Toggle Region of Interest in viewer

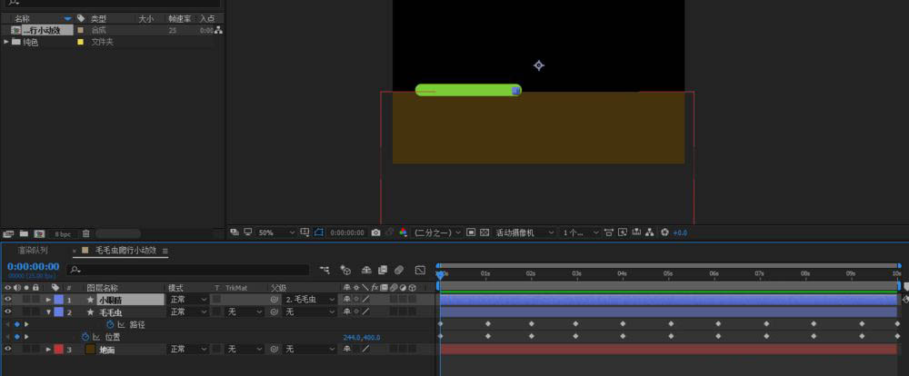click(x=471, y=233)
